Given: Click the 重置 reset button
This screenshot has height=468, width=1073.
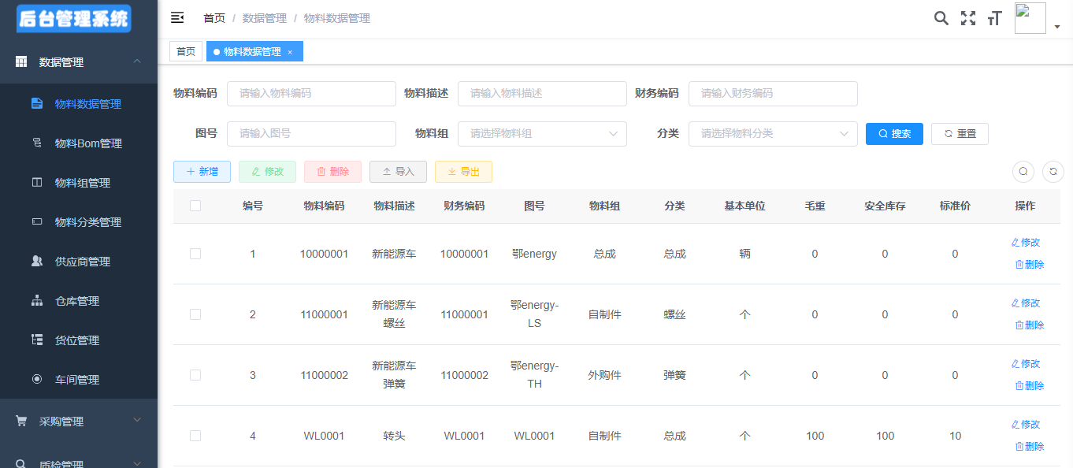Looking at the screenshot, I should 960,133.
